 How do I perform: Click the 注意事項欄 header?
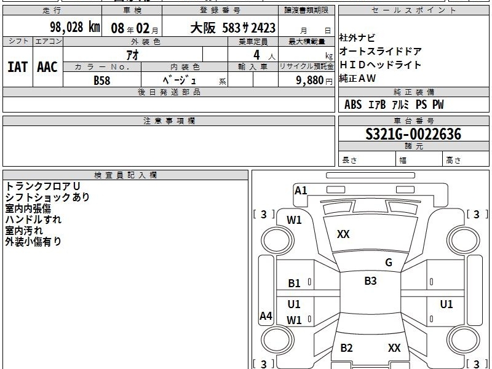169,121
